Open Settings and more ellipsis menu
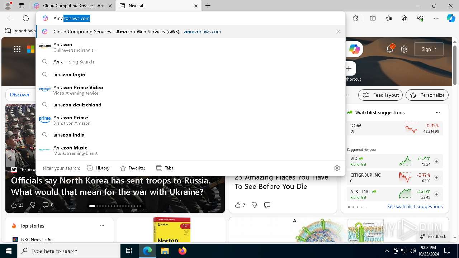459x258 pixels. point(436,18)
